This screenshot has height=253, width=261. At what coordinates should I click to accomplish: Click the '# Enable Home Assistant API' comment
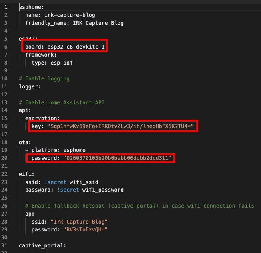[x=62, y=102]
